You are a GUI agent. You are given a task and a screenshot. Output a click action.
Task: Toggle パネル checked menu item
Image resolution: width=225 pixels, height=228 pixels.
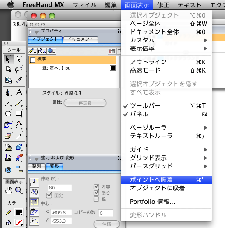pyautogui.click(x=166, y=114)
